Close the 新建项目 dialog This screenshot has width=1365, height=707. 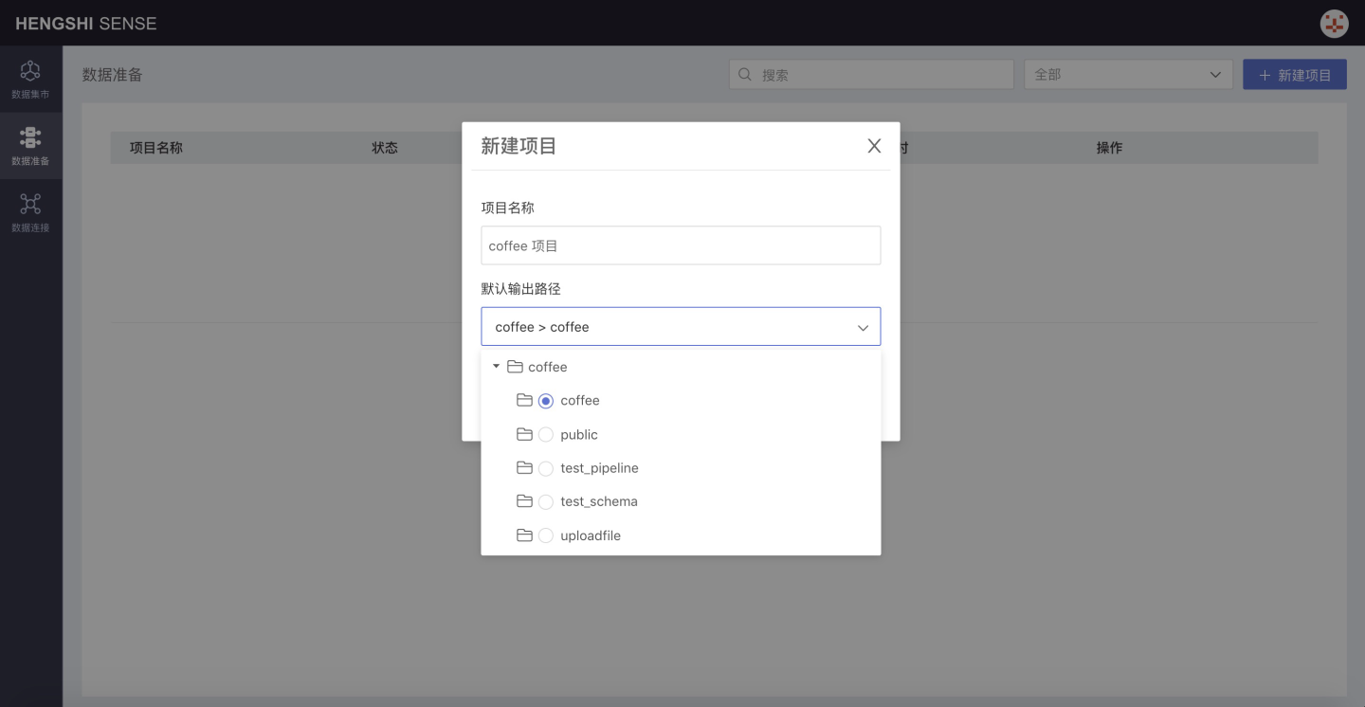pos(874,146)
